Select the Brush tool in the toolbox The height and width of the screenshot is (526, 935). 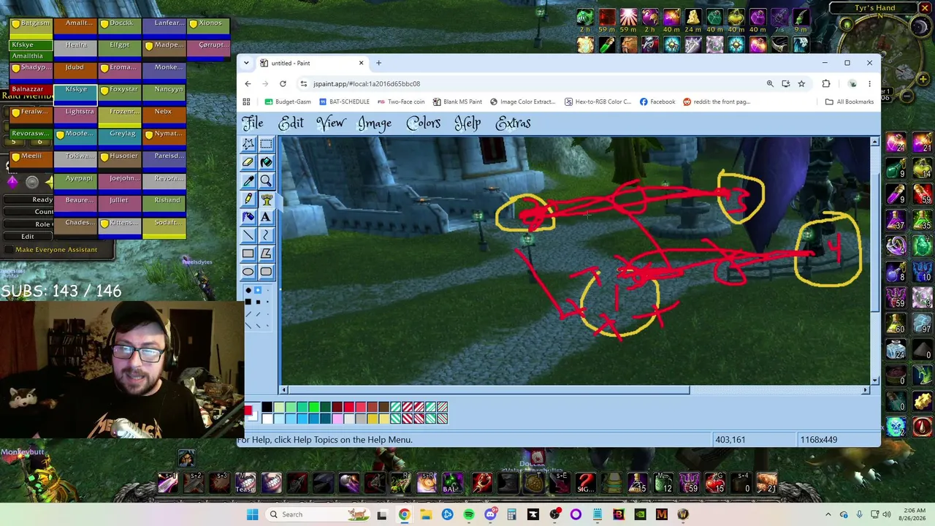pos(266,199)
